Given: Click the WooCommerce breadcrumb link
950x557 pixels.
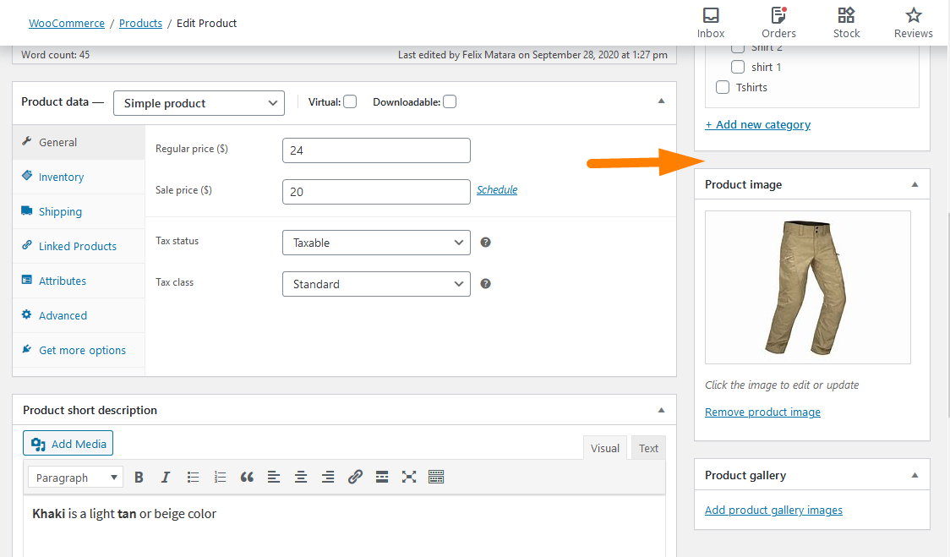Looking at the screenshot, I should click(67, 23).
